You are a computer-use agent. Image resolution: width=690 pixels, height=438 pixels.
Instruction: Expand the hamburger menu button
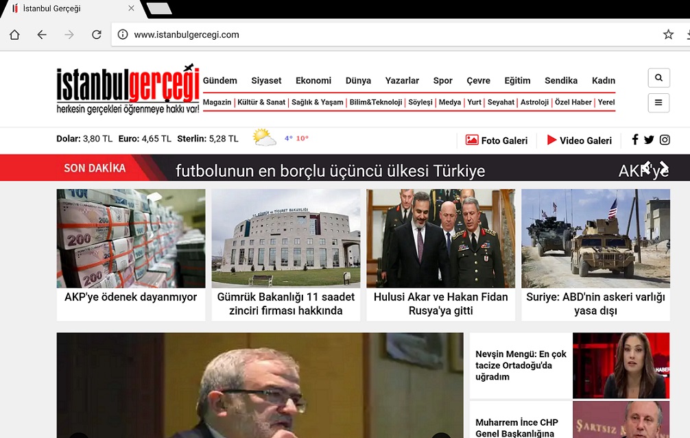click(x=658, y=103)
